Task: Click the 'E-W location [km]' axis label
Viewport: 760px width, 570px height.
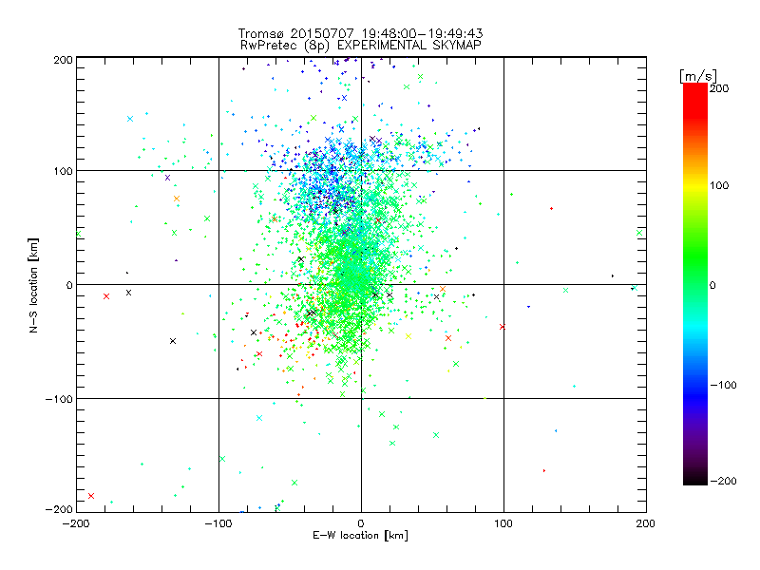Action: click(360, 535)
